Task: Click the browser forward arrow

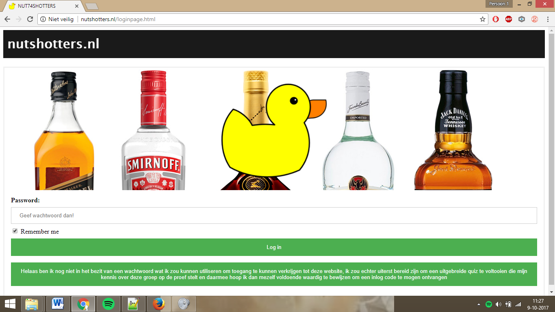Action: tap(19, 19)
